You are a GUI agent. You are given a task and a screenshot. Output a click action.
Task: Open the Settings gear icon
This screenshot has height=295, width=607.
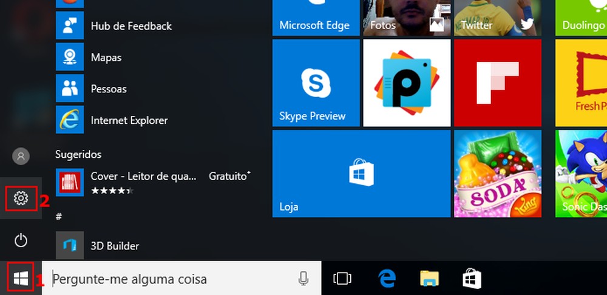coord(21,198)
